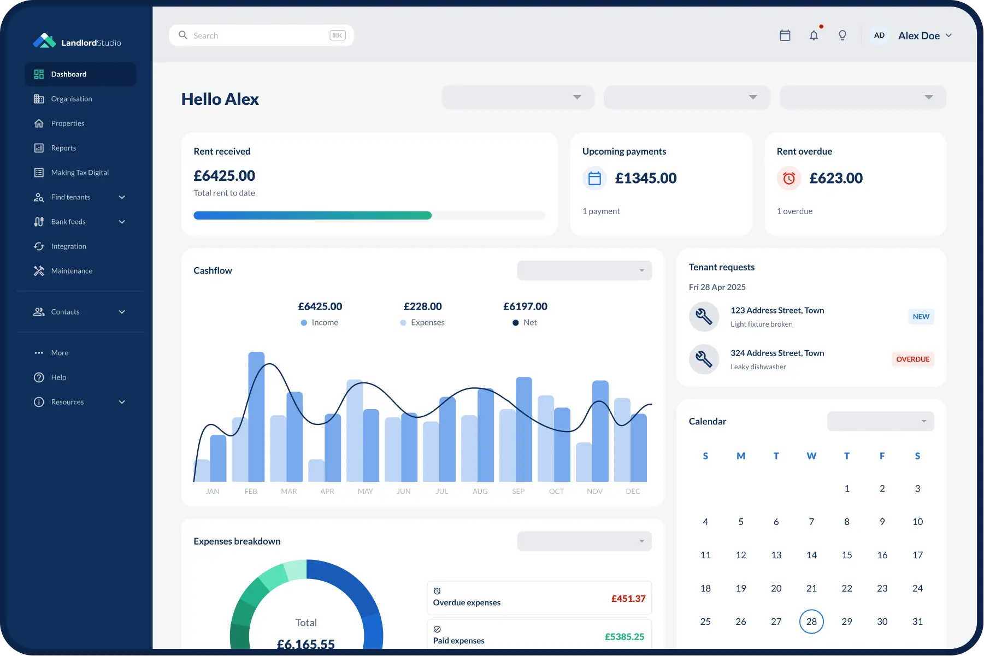
Task: Click the Paid expenses checkmark icon
Action: pos(437,629)
